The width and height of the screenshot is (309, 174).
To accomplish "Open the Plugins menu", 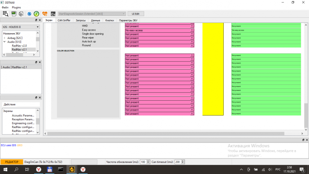I will [x=16, y=7].
